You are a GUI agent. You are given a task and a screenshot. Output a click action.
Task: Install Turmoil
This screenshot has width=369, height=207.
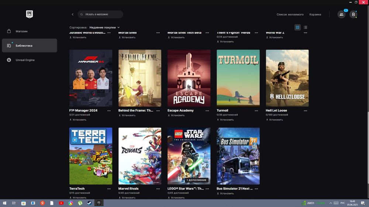pyautogui.click(x=225, y=119)
